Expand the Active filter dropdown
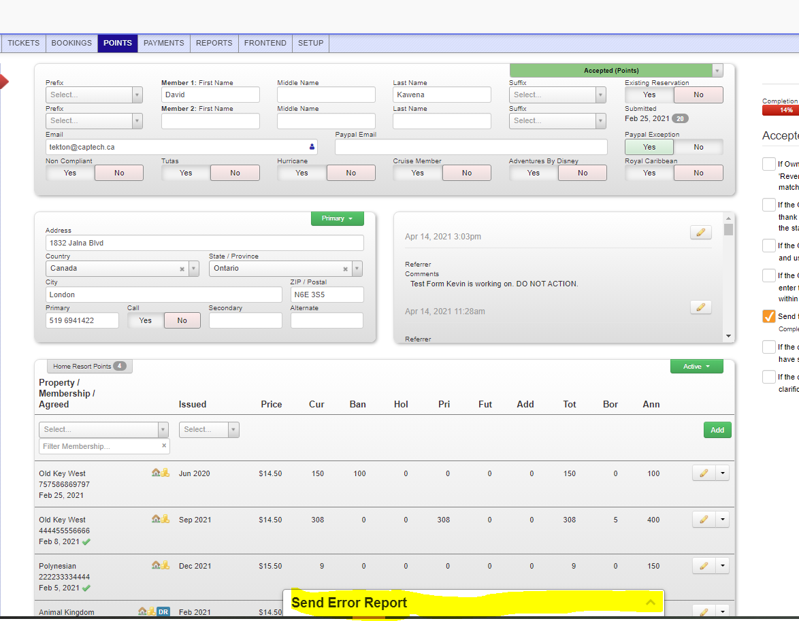The width and height of the screenshot is (799, 621). point(696,367)
